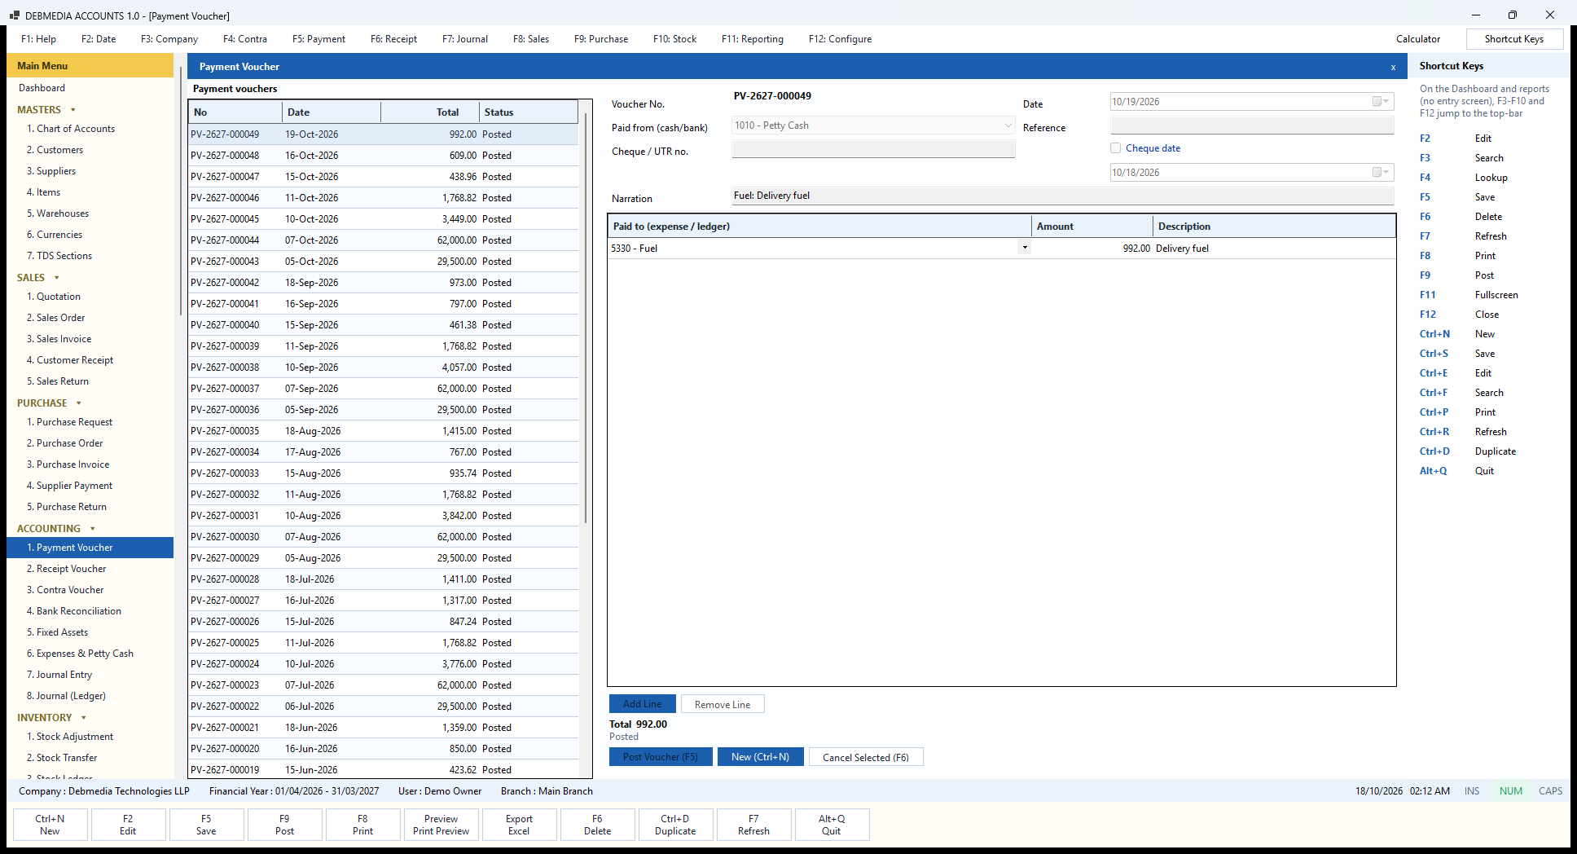The image size is (1577, 854).
Task: Click Post Voucher (F5)
Action: point(661,757)
